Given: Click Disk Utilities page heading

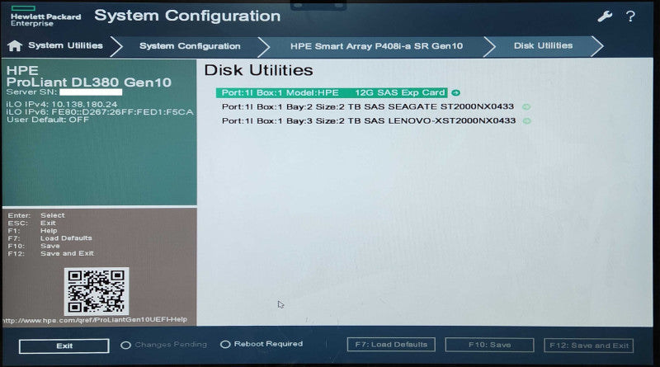Looking at the screenshot, I should (258, 70).
